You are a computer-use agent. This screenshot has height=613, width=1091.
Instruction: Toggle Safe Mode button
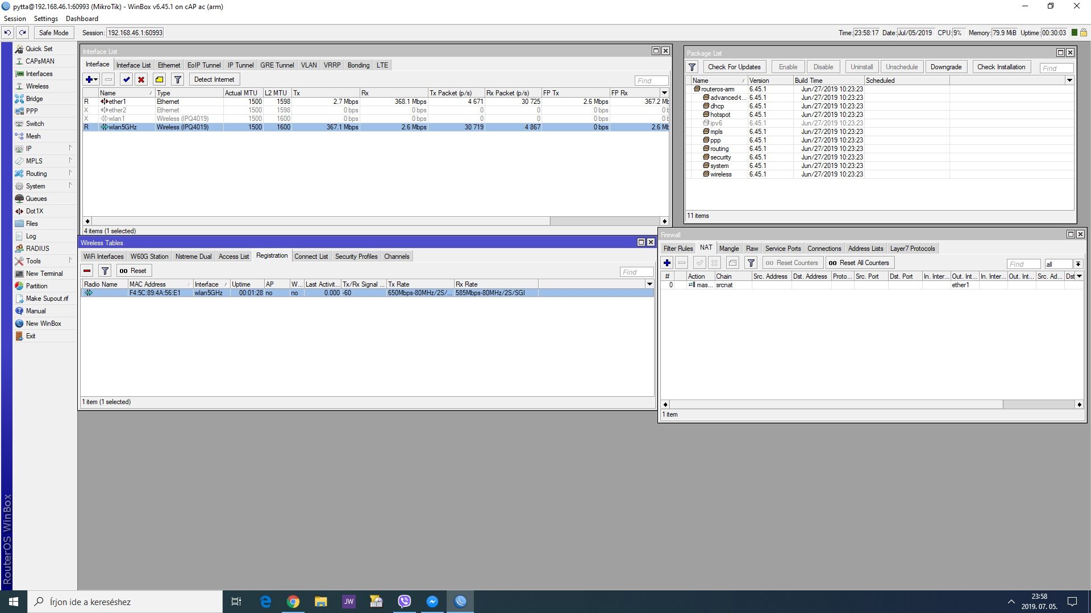click(53, 32)
